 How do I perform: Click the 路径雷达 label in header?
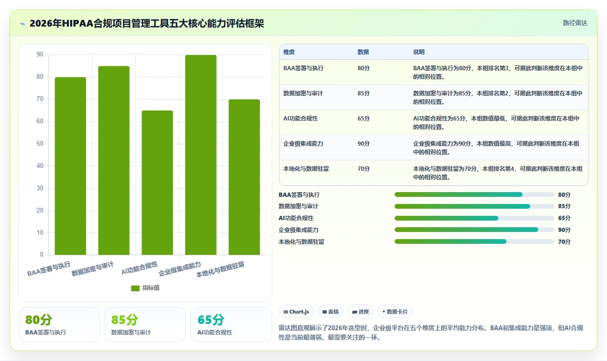tap(575, 23)
